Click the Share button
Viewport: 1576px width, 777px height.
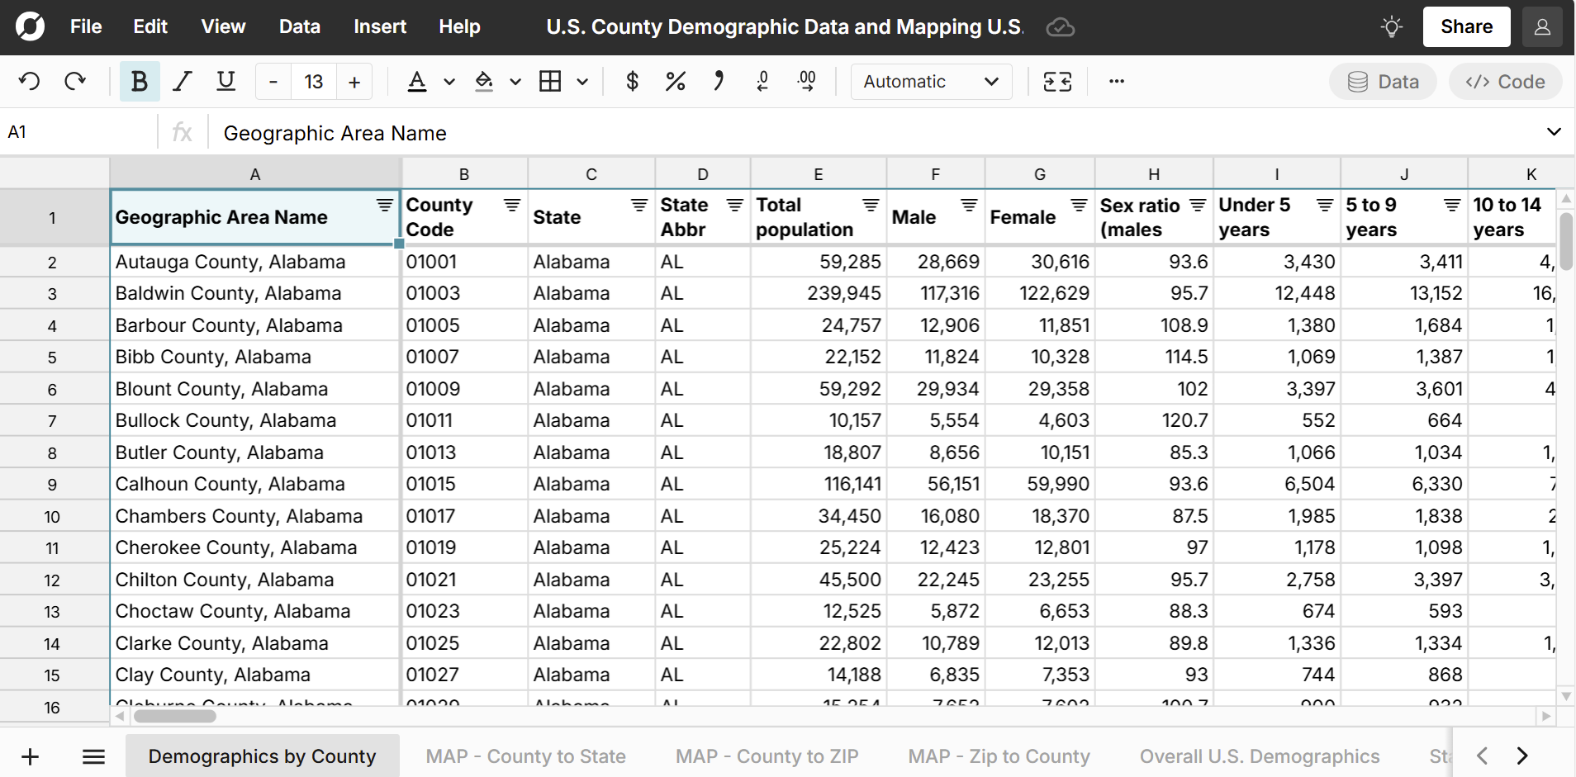[x=1465, y=26]
